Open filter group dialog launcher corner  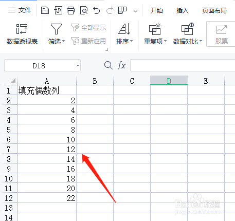pyautogui.click(x=107, y=50)
